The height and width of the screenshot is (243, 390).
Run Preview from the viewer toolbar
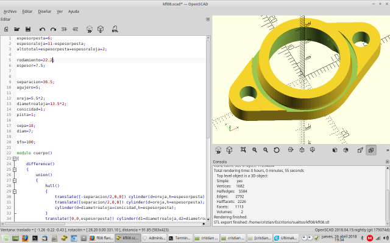(x=218, y=150)
